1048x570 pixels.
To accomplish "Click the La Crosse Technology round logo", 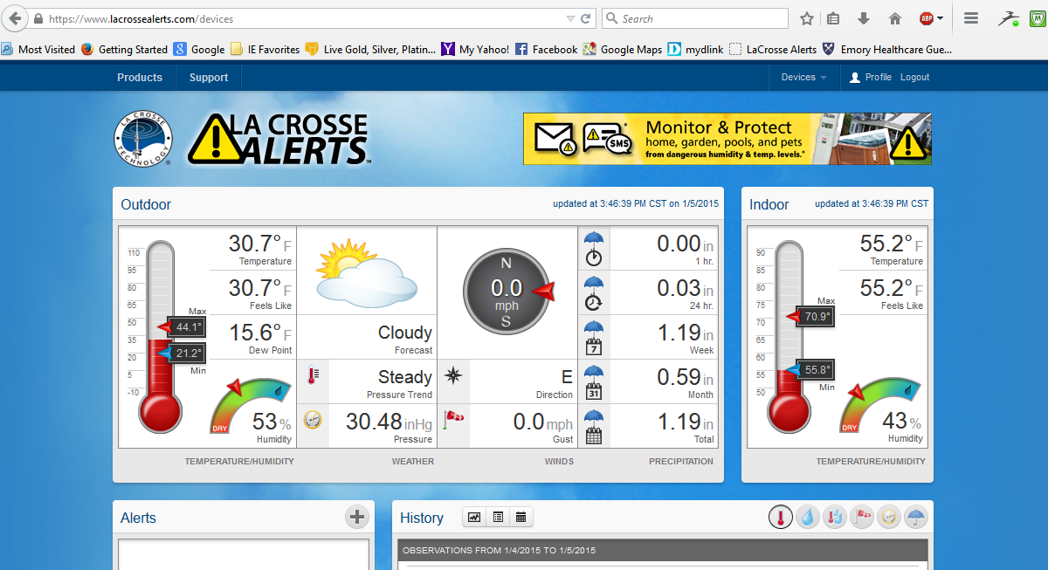I will click(143, 138).
